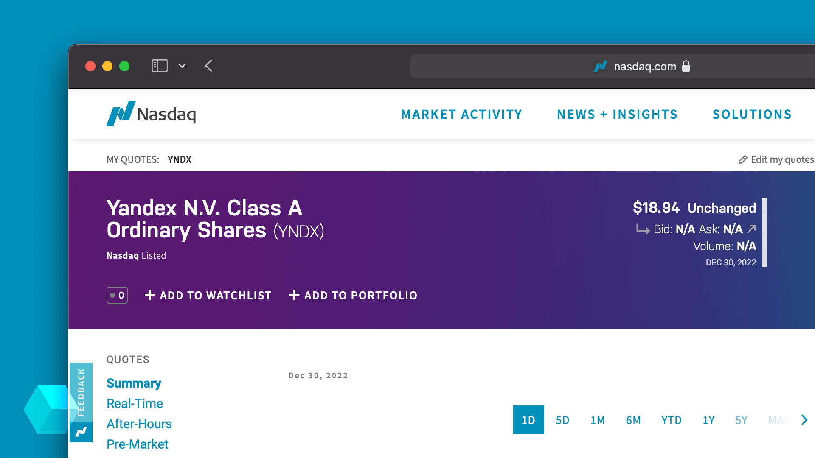Toggle the Safari sidebar icon
This screenshot has height=458, width=815.
point(160,66)
